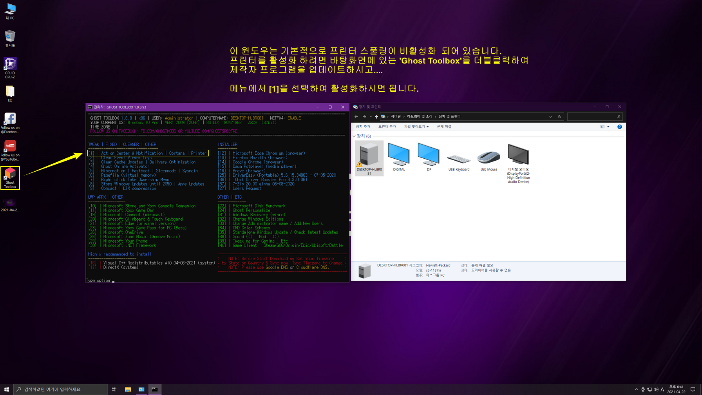Open the Etc folder on desktop
Viewport: 702px width, 395px height.
coord(10,94)
